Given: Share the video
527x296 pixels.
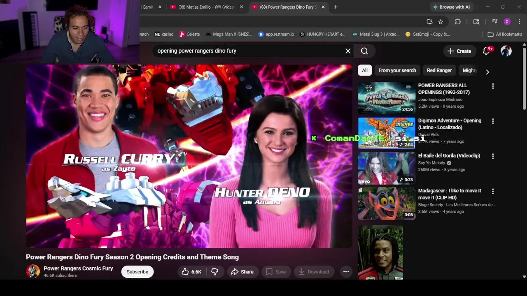Looking at the screenshot, I should pyautogui.click(x=242, y=272).
